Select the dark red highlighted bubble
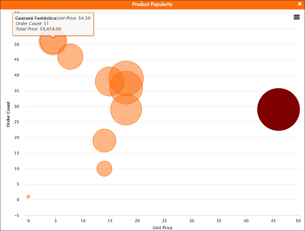Image resolution: width=305 pixels, height=231 pixels. 278,110
